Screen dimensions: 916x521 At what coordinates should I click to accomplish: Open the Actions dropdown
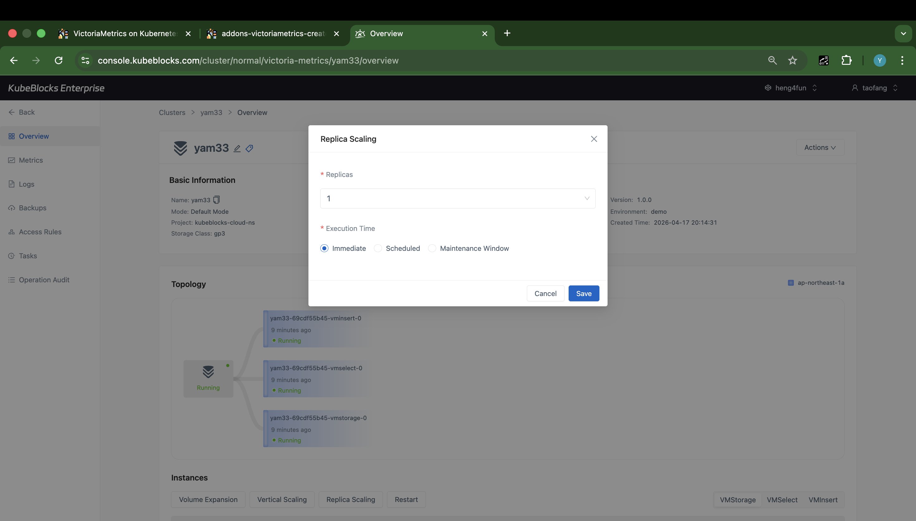[820, 147]
